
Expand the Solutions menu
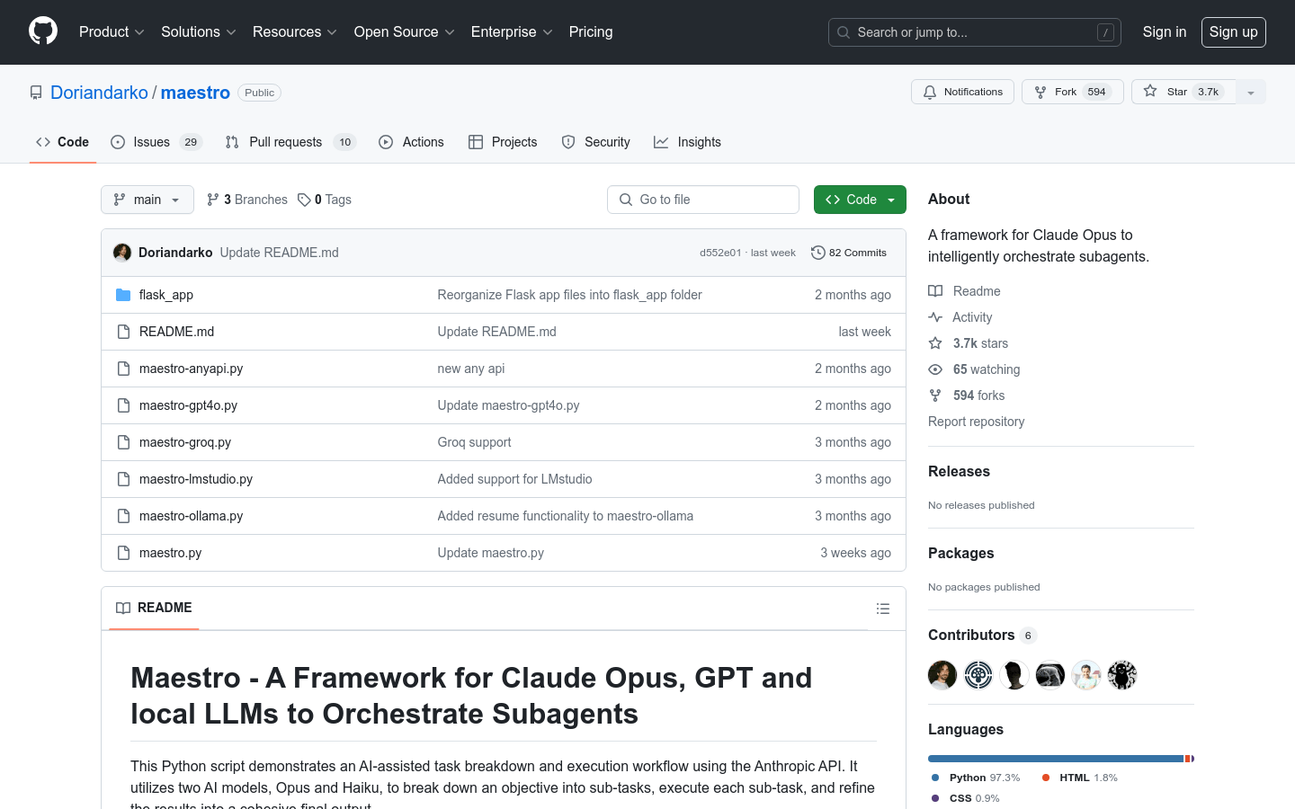199,32
